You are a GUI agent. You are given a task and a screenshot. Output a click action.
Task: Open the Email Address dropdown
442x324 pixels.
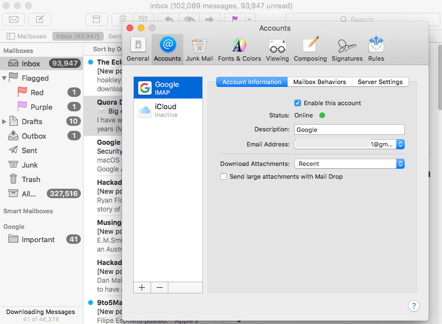(x=400, y=144)
